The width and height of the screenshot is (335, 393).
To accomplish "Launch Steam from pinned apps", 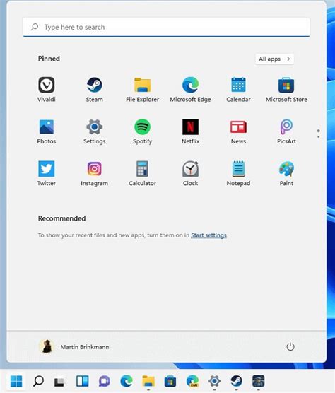I will [x=94, y=90].
